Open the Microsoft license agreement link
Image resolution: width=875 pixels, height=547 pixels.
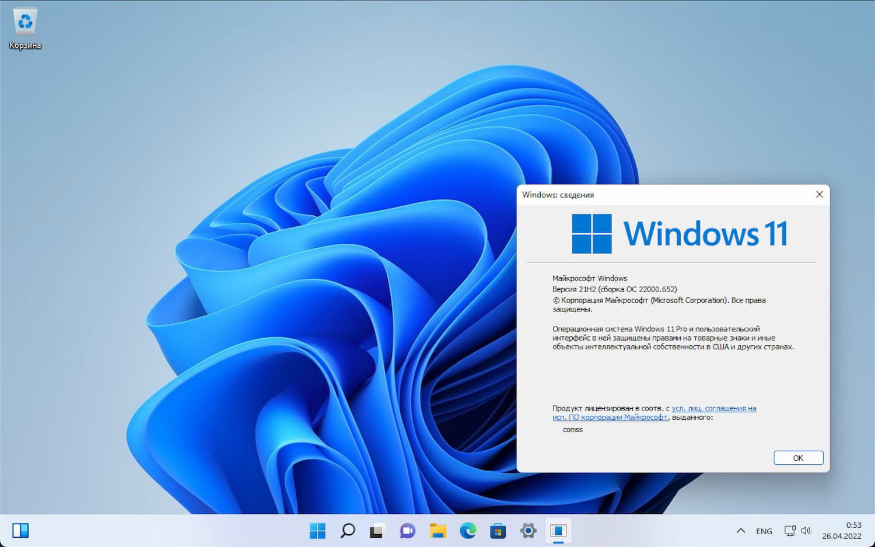[x=713, y=408]
